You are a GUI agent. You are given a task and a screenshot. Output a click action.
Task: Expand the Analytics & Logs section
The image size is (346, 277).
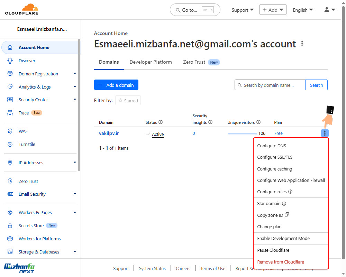pos(75,87)
